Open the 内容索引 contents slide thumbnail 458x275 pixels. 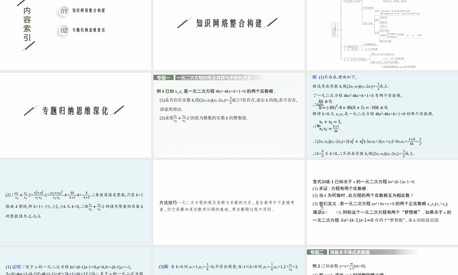(76, 35)
